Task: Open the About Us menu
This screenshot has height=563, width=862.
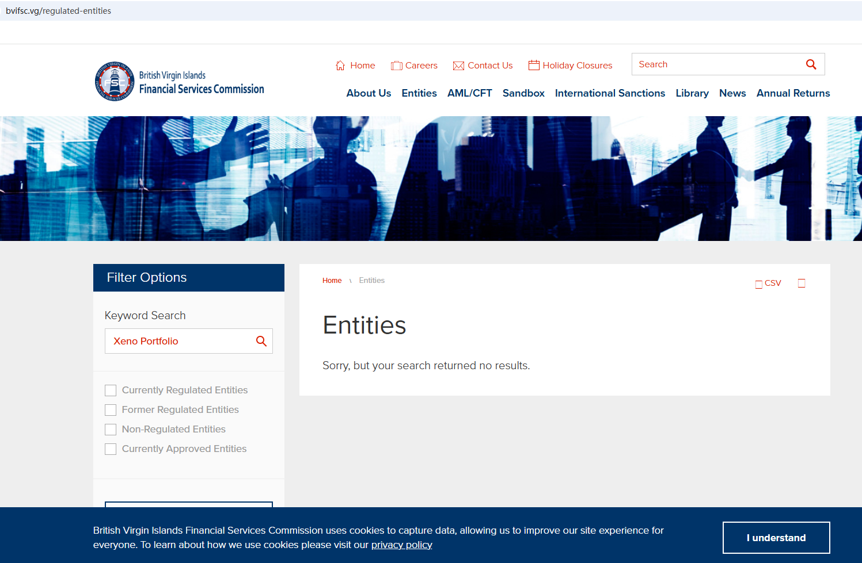Action: [369, 93]
